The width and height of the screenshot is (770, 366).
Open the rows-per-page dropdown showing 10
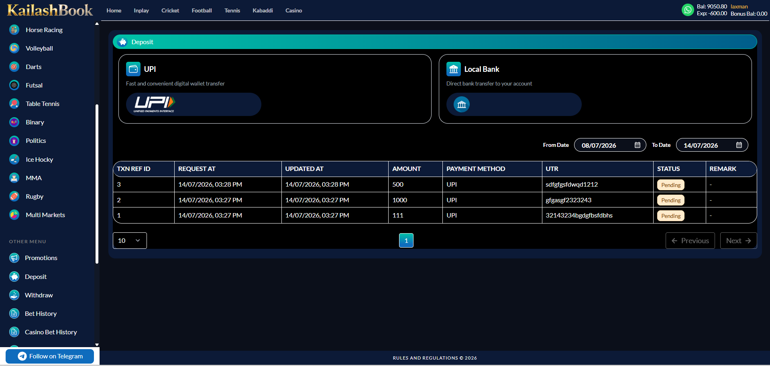[130, 240]
